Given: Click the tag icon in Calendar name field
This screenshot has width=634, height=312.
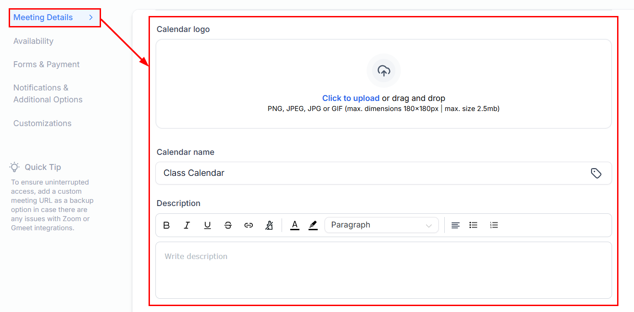Looking at the screenshot, I should point(596,173).
